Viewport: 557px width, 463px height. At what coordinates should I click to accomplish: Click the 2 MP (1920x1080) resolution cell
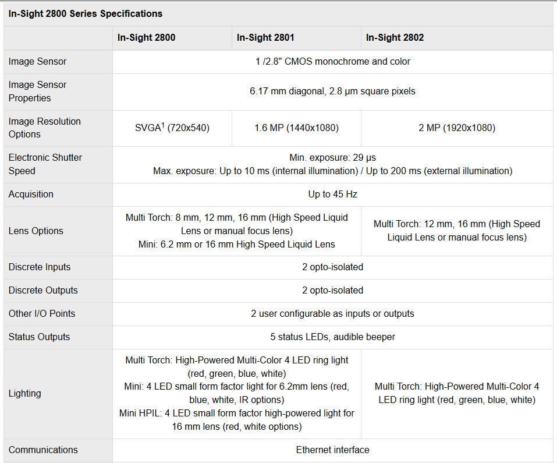[x=457, y=128]
